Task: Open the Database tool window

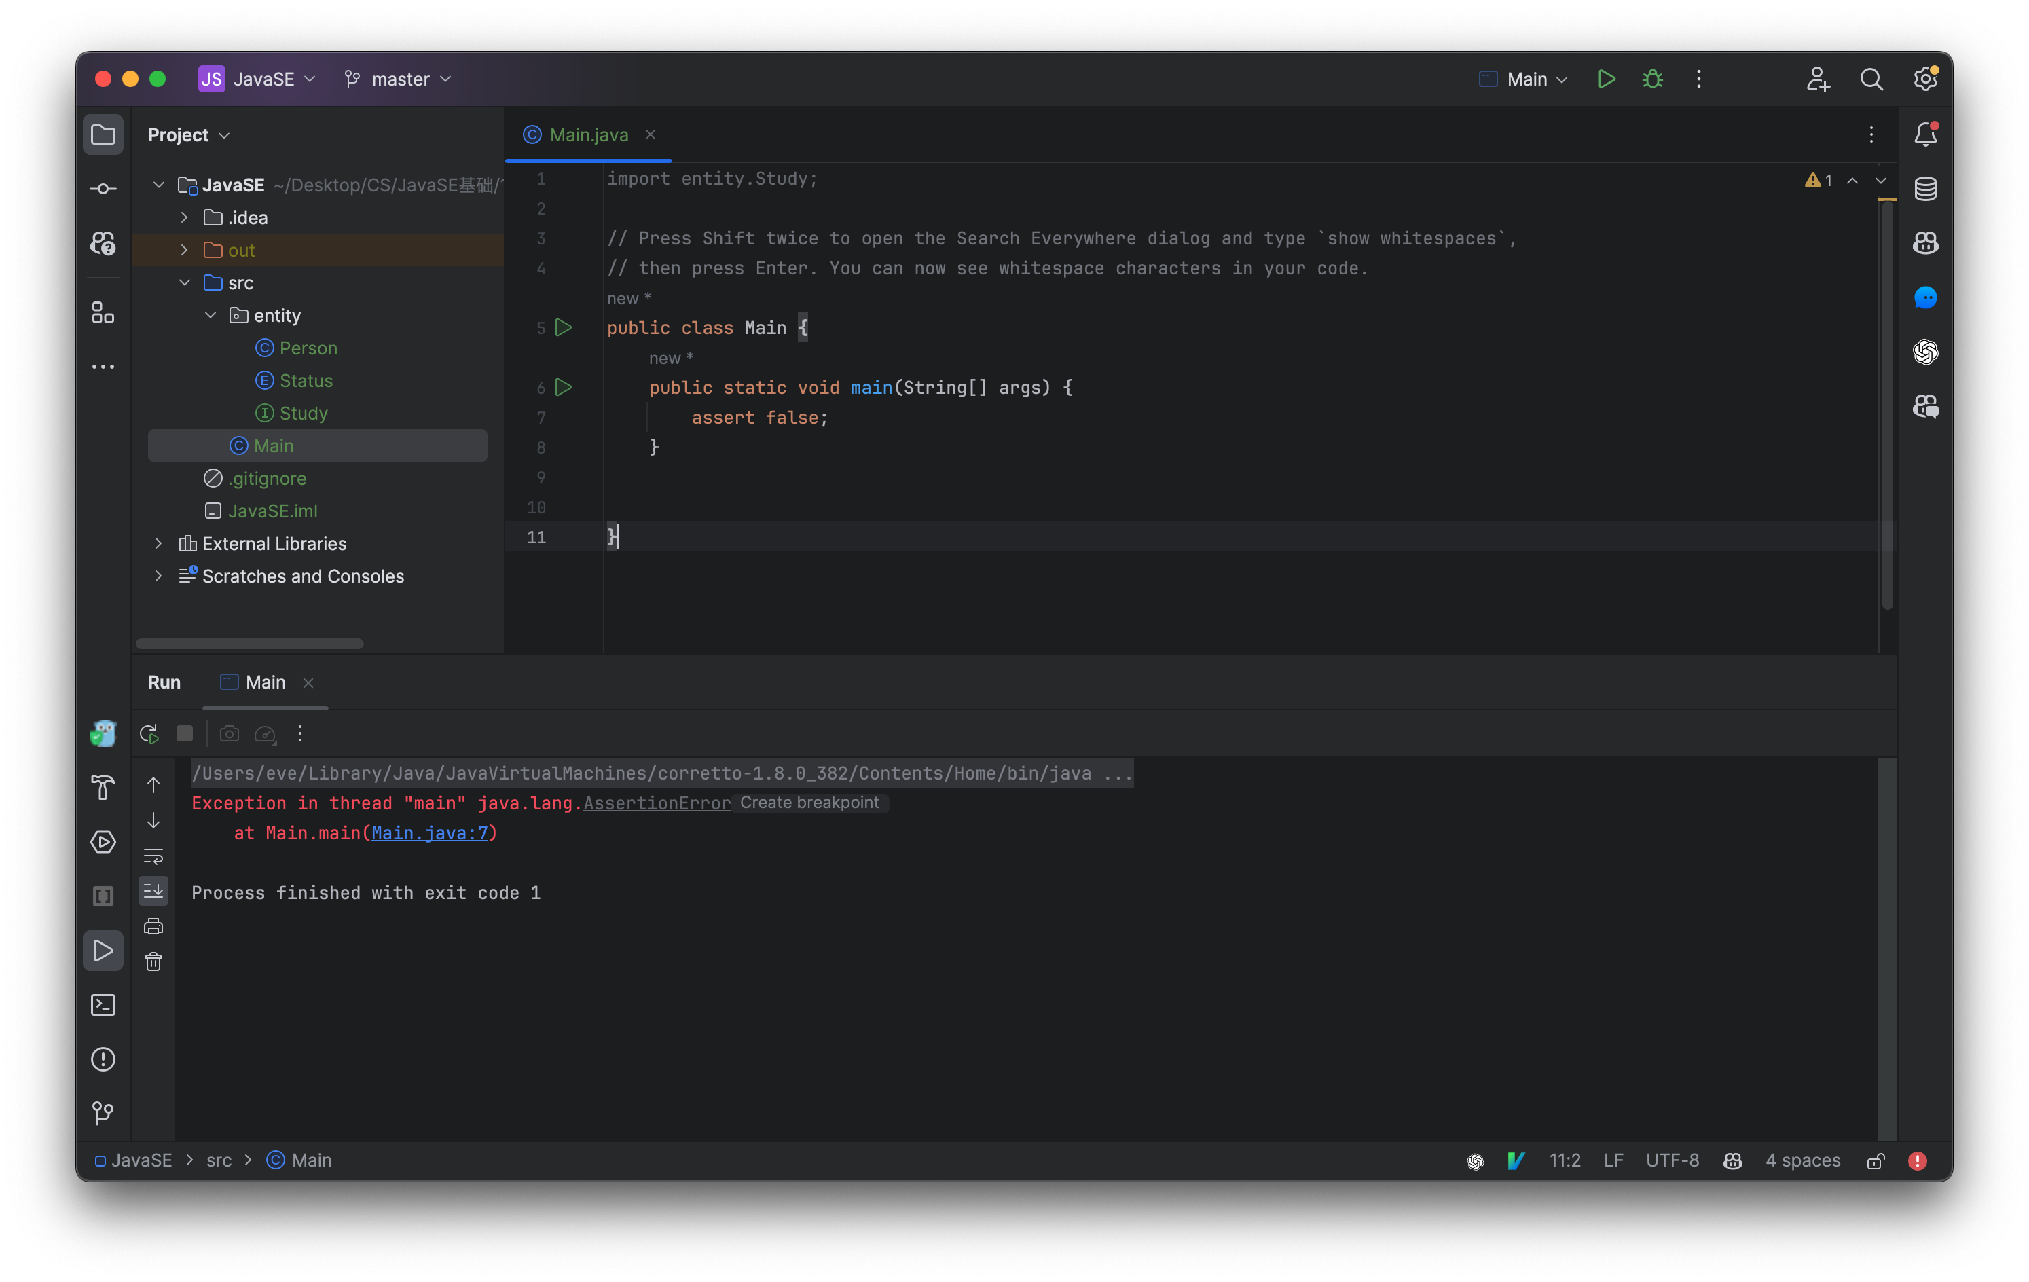Action: click(1925, 188)
